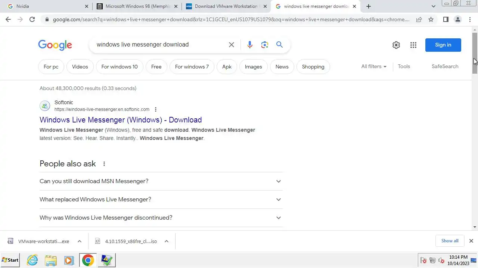
Task: Open the Windows Start menu
Action: [10, 260]
